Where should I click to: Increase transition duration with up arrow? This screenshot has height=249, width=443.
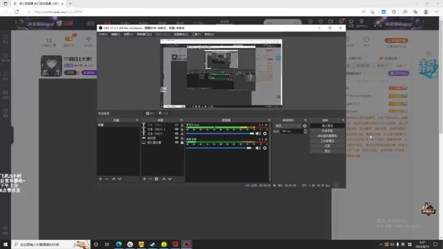pyautogui.click(x=305, y=130)
